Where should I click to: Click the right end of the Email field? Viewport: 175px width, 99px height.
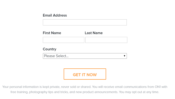(x=124, y=22)
